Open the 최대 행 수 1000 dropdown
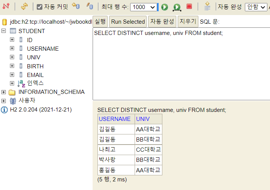The height and width of the screenshot is (190, 270). (143, 7)
